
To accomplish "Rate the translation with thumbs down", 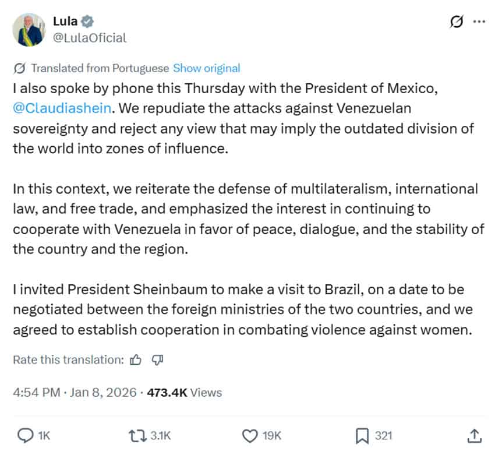I will click(x=156, y=360).
